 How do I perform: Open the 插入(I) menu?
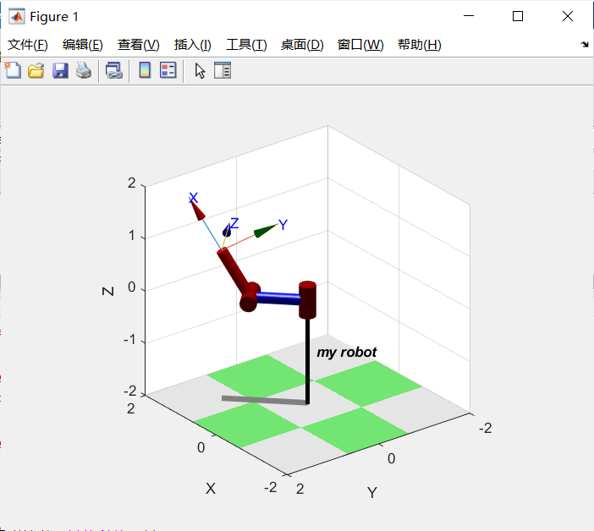point(192,45)
